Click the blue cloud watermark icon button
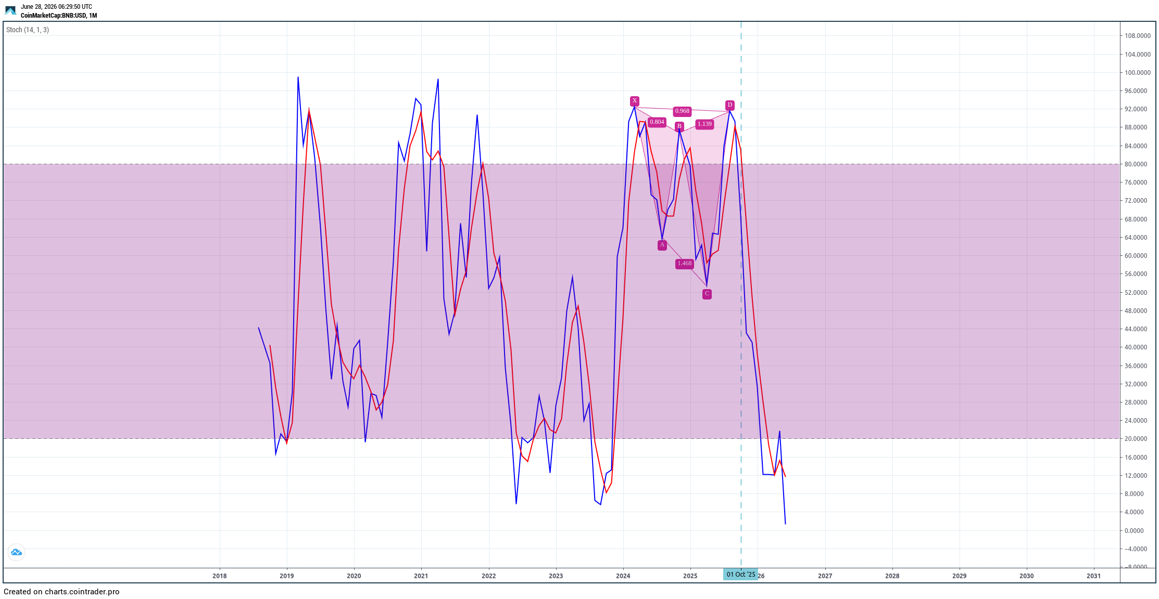Screen dimensions: 1159x599 [16, 552]
